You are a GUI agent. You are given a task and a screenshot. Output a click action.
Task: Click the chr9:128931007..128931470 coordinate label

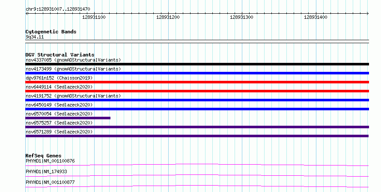(x=58, y=9)
